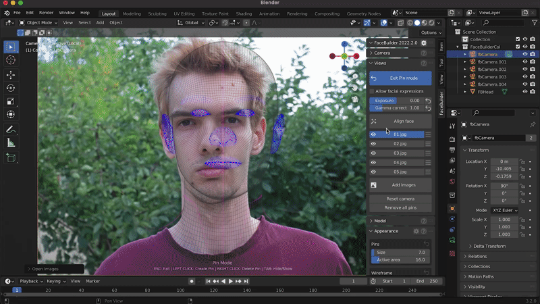
Task: Toggle eye visibility for 04.jpg view
Action: pyautogui.click(x=373, y=162)
